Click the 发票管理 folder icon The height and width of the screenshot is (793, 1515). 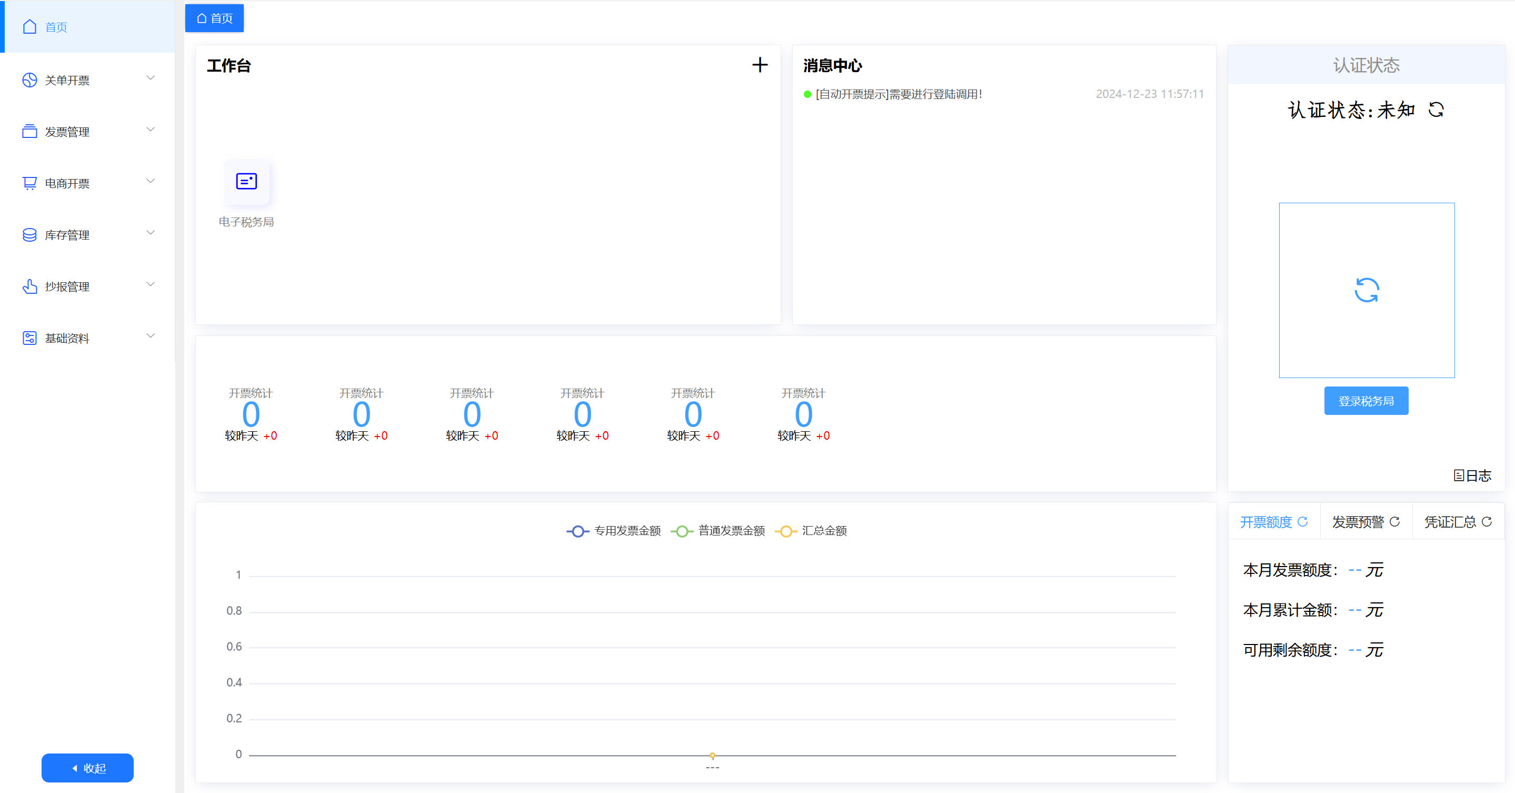[x=29, y=132]
